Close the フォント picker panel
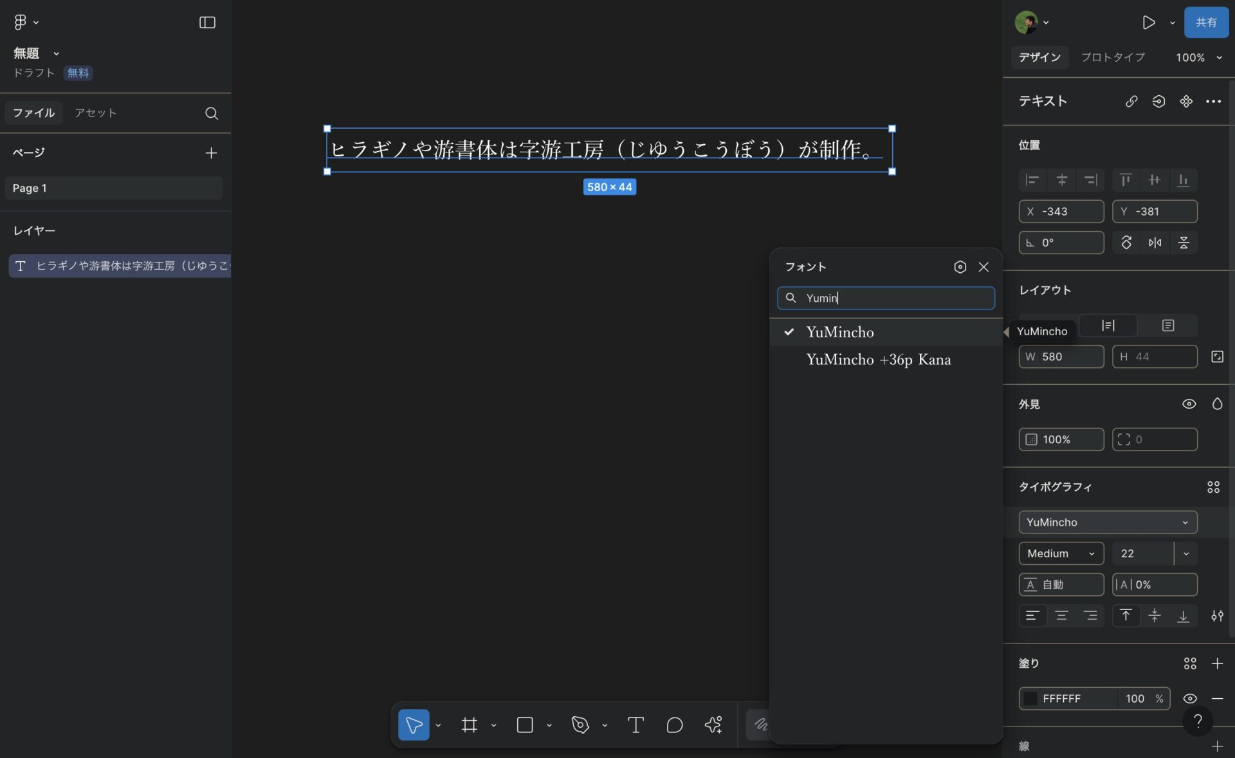Image resolution: width=1235 pixels, height=758 pixels. [x=983, y=267]
